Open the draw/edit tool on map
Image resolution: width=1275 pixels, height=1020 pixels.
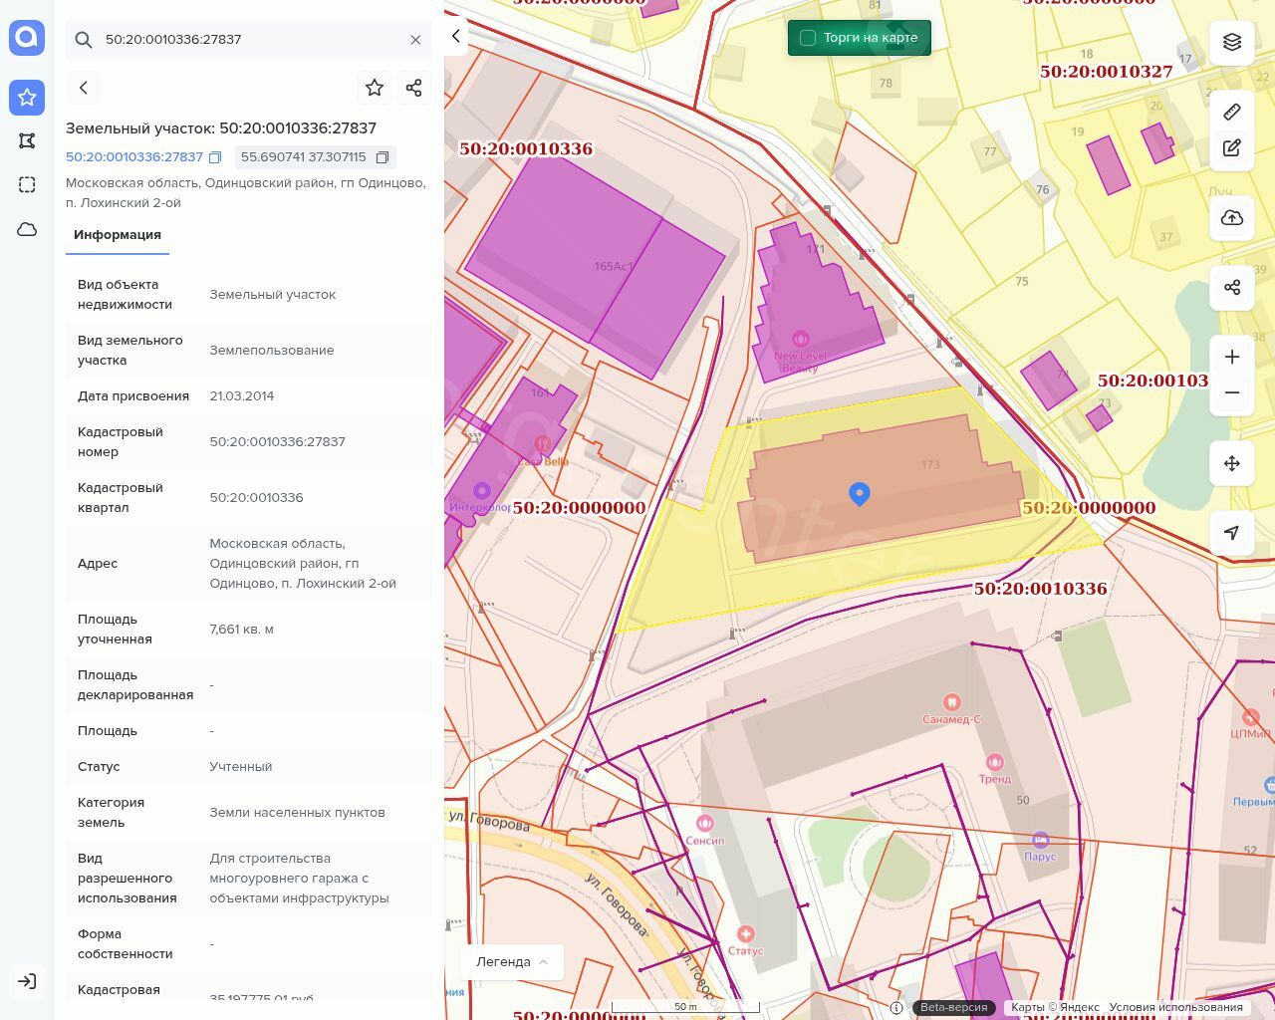click(1232, 148)
